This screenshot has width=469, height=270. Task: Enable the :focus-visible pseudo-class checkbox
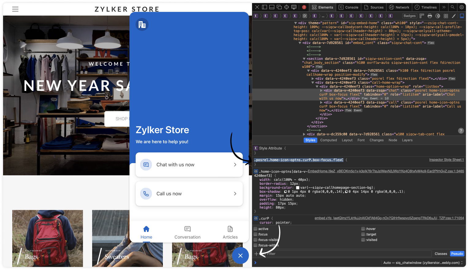coord(255,240)
